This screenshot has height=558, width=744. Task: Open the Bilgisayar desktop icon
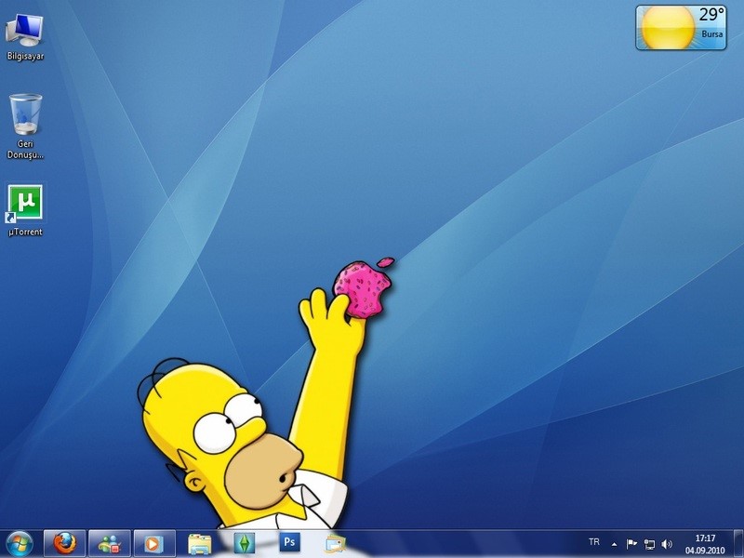25,37
